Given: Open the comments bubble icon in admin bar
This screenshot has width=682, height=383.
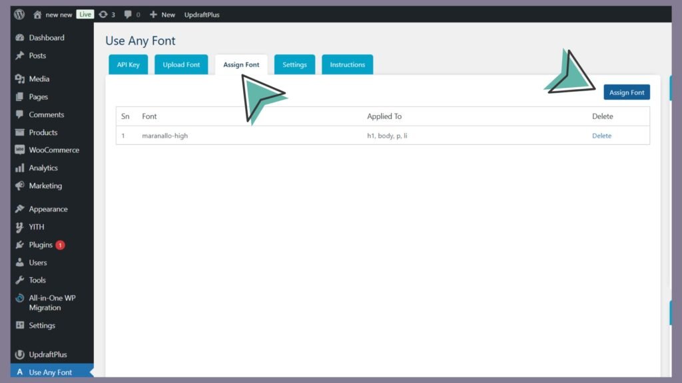Looking at the screenshot, I should pos(127,15).
